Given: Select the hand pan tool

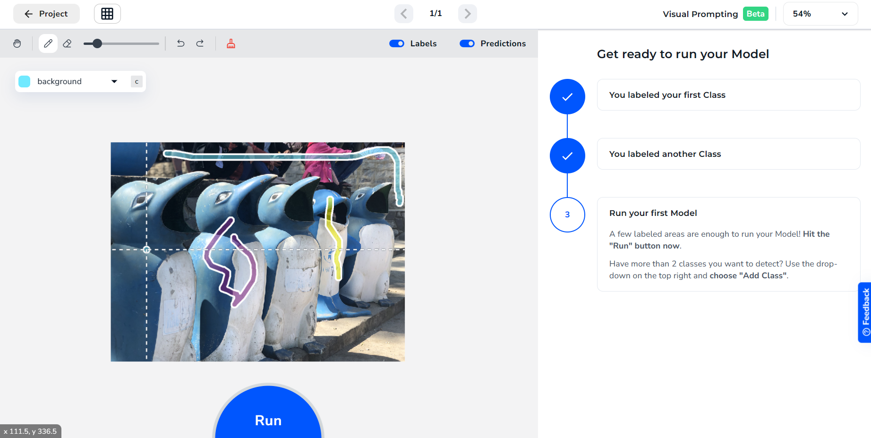Looking at the screenshot, I should pos(17,43).
